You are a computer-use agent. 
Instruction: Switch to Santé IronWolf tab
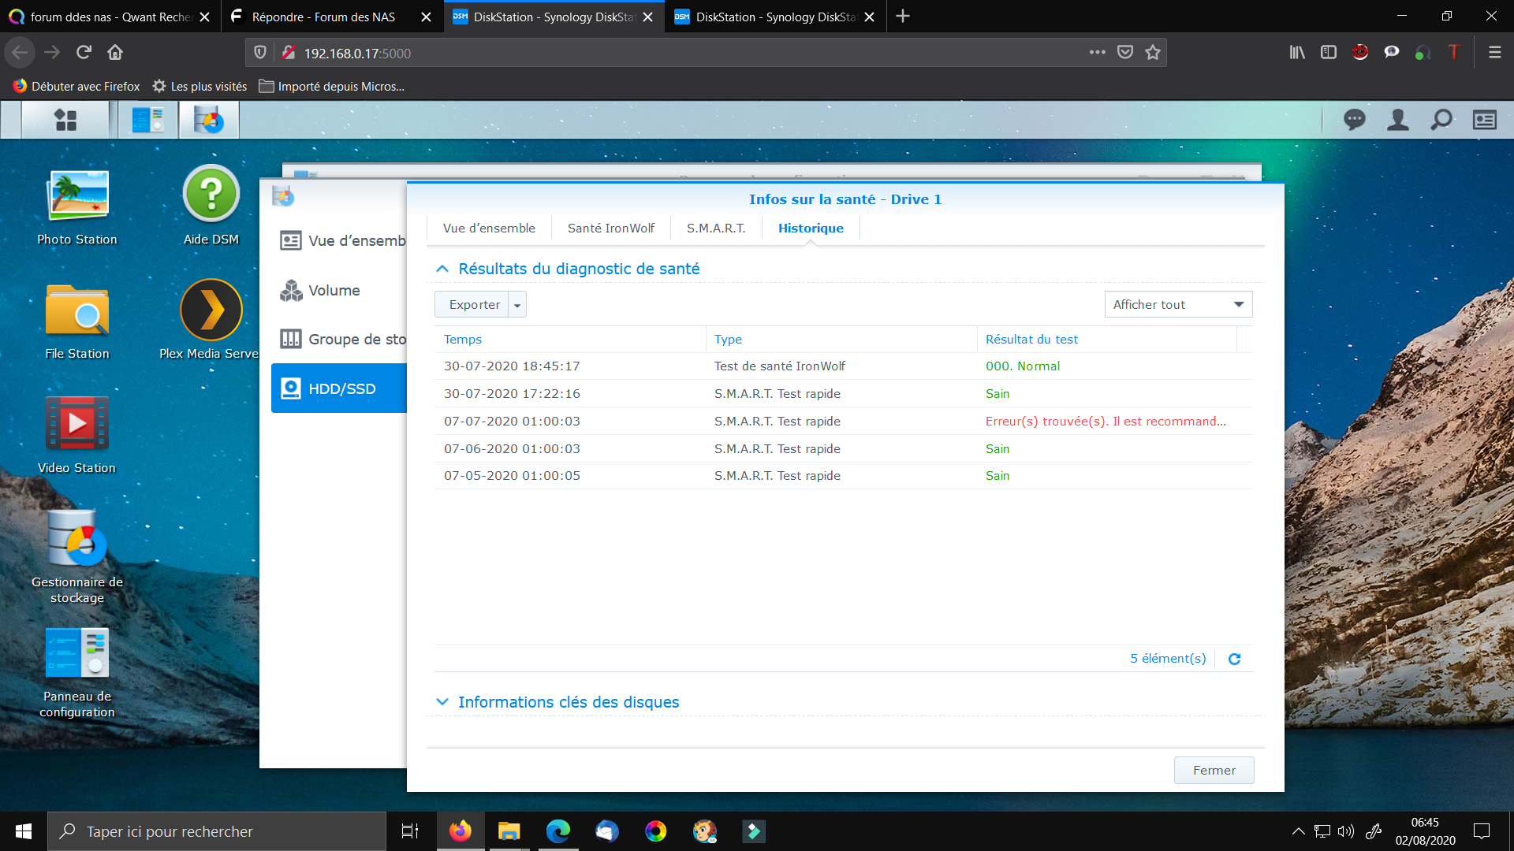click(x=610, y=229)
